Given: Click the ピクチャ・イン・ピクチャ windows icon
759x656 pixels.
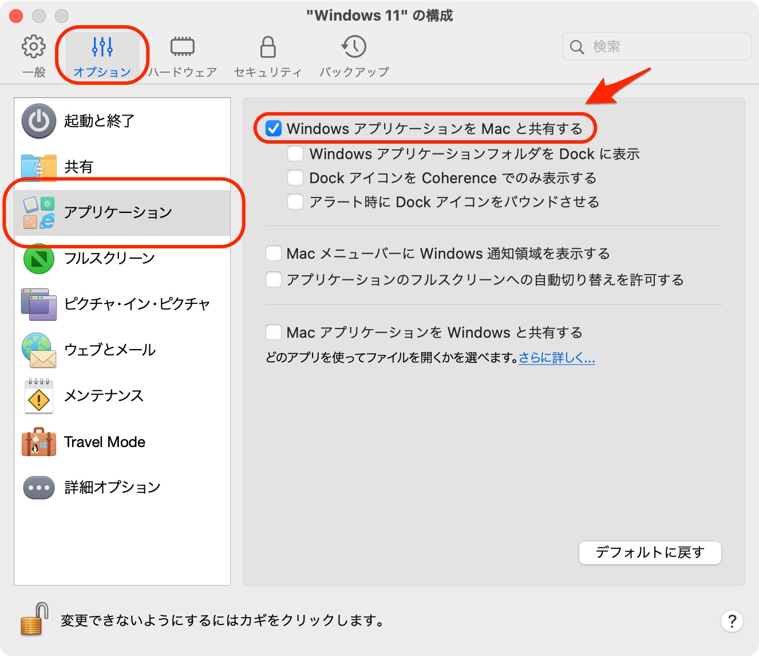Looking at the screenshot, I should click(39, 304).
